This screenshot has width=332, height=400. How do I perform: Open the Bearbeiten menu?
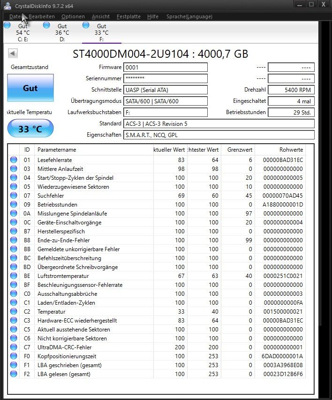[x=42, y=16]
